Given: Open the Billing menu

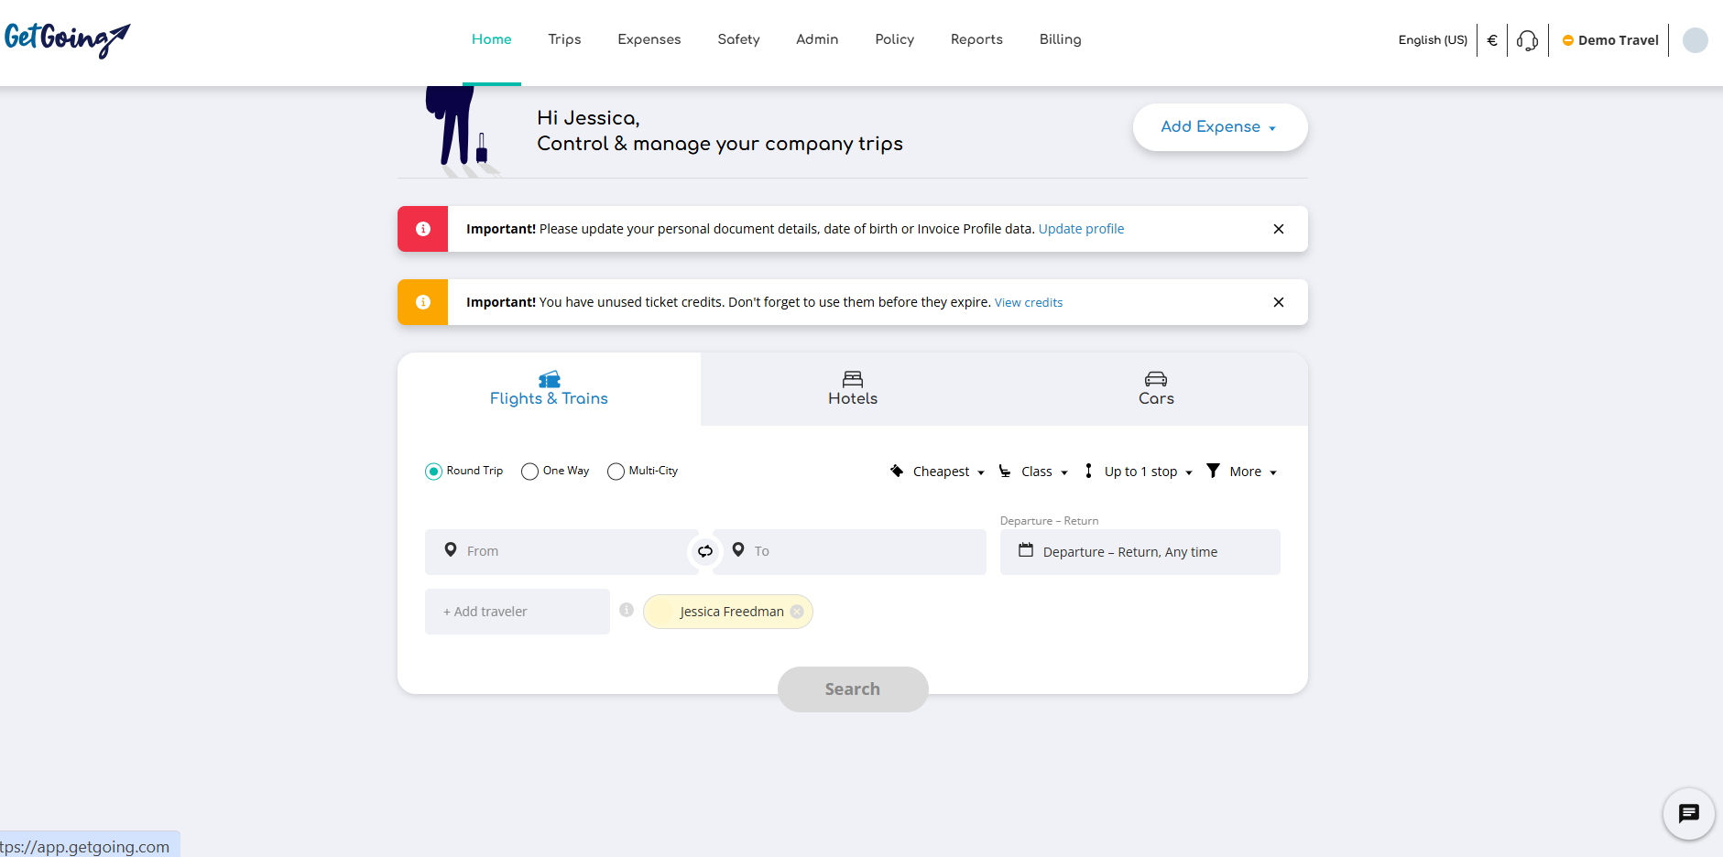Looking at the screenshot, I should 1061,39.
